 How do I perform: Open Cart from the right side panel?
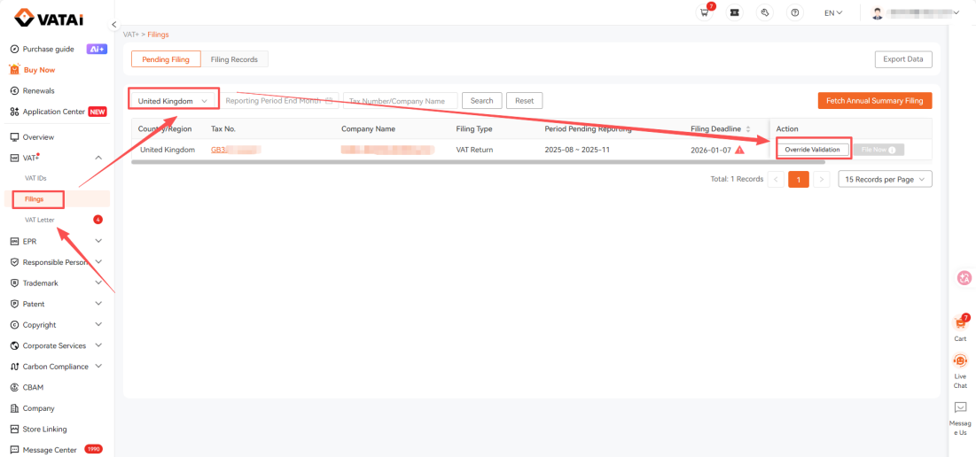[x=960, y=329]
